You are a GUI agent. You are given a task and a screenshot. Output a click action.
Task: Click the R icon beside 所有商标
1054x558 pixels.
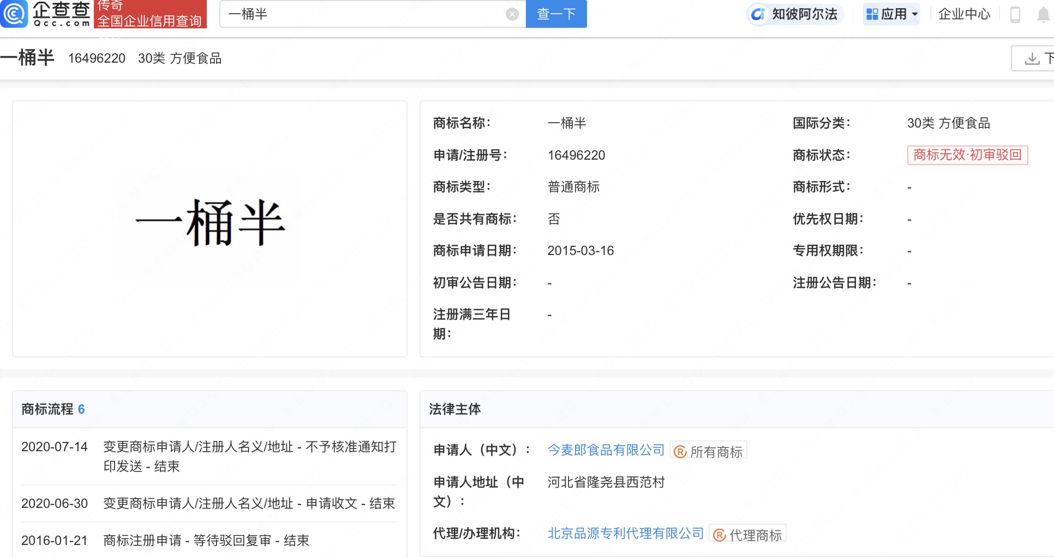pos(680,452)
